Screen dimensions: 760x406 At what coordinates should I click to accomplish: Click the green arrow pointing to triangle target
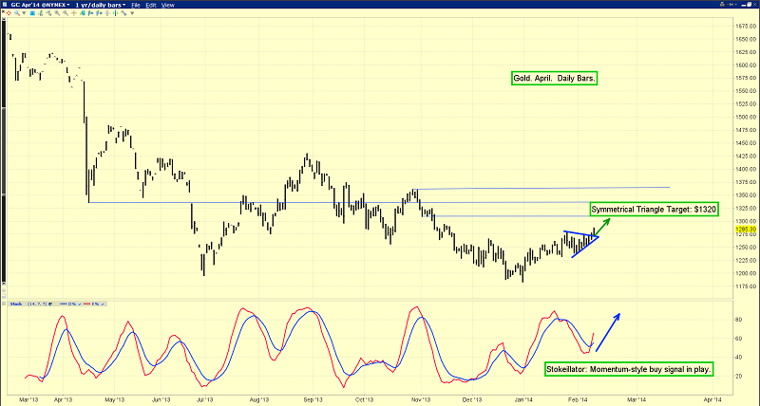pos(602,226)
